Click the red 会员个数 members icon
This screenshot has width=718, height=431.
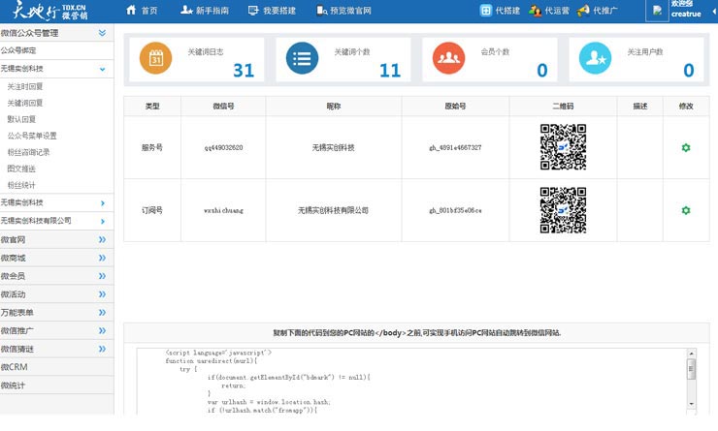[448, 59]
